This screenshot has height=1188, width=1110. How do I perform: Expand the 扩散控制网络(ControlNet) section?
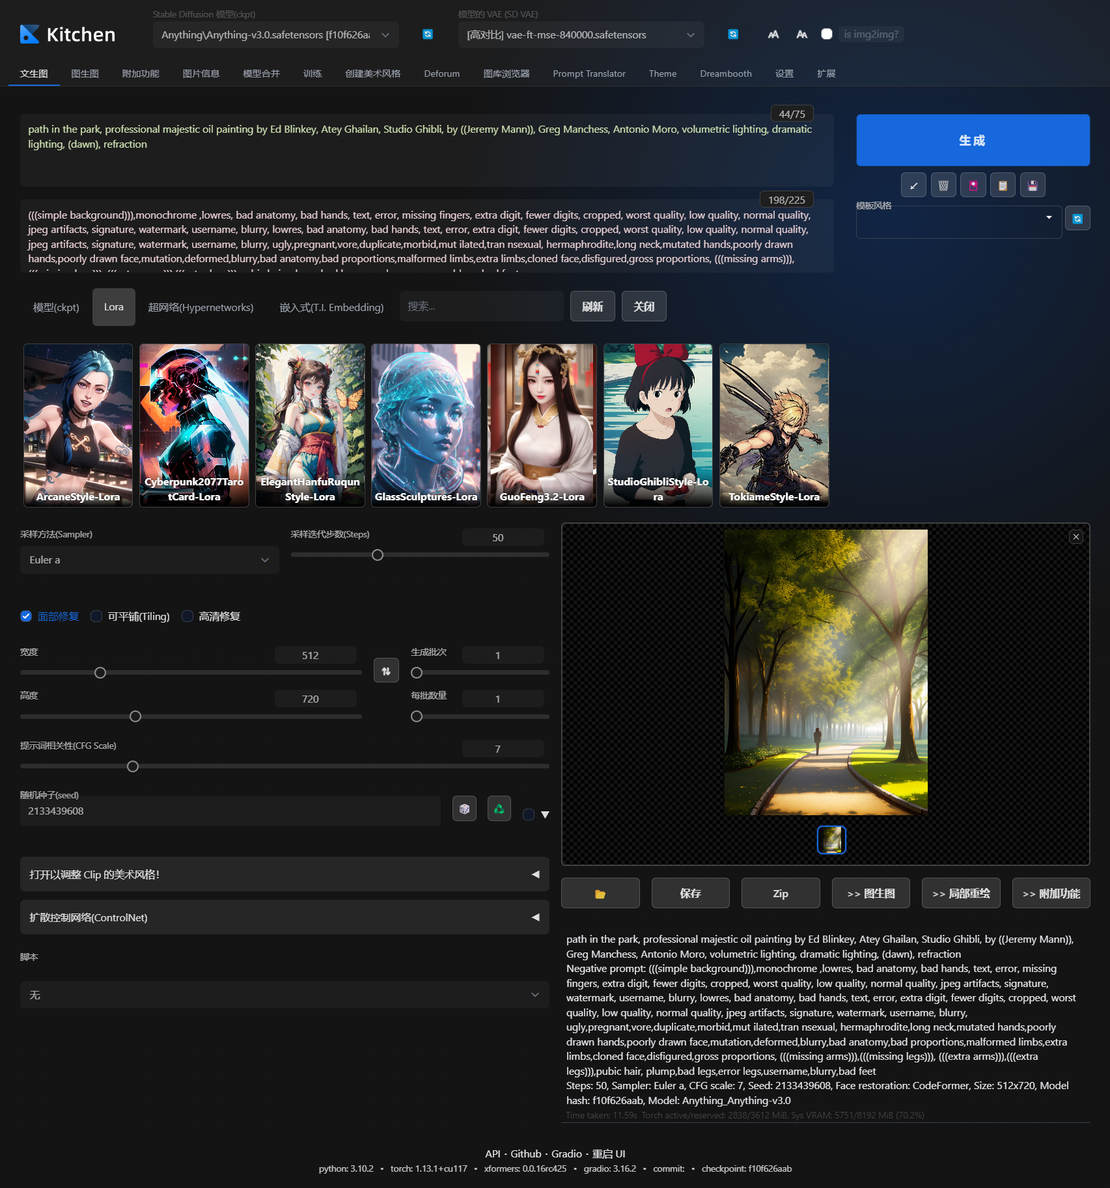(x=284, y=917)
